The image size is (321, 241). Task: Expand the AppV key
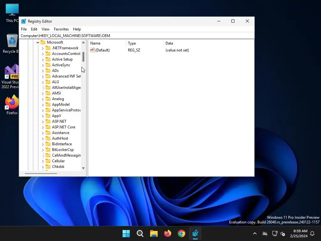[x=43, y=116]
